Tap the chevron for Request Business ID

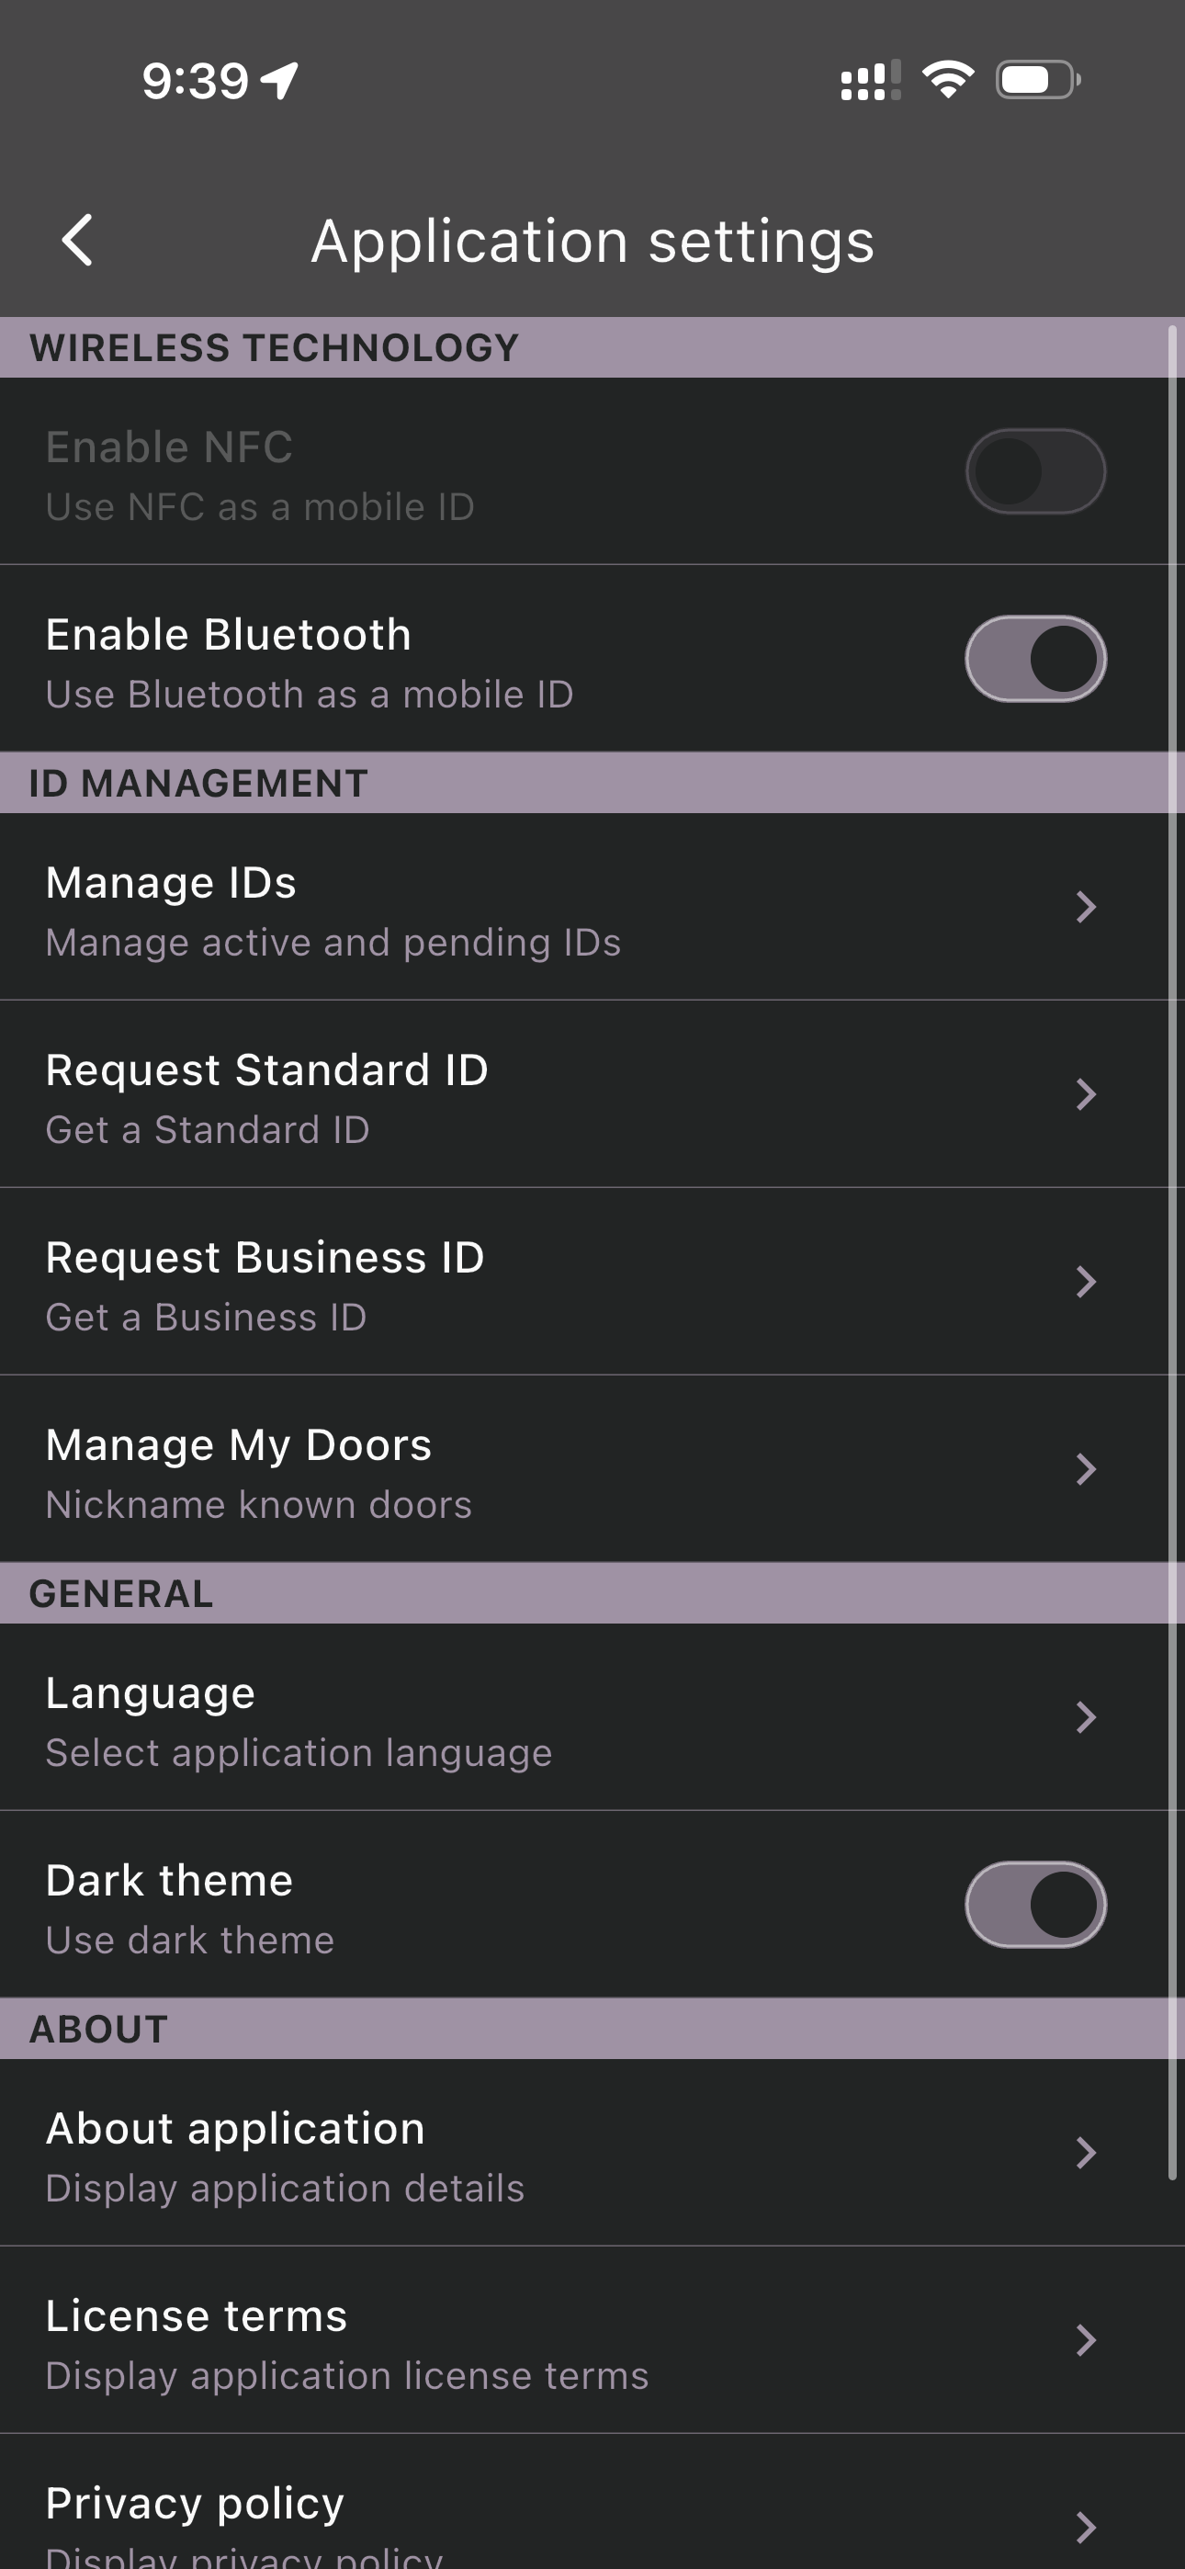pos(1086,1282)
